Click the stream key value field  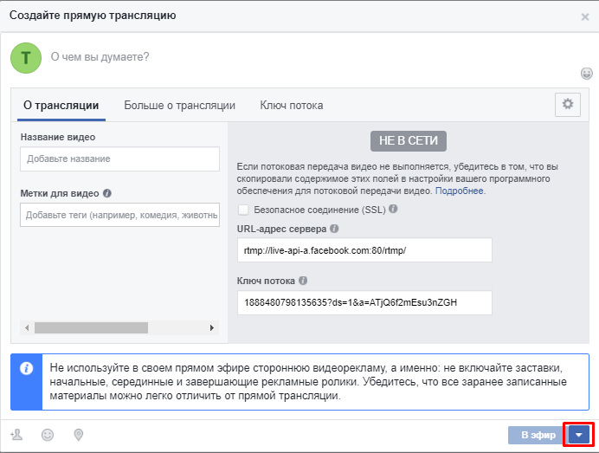coord(364,302)
